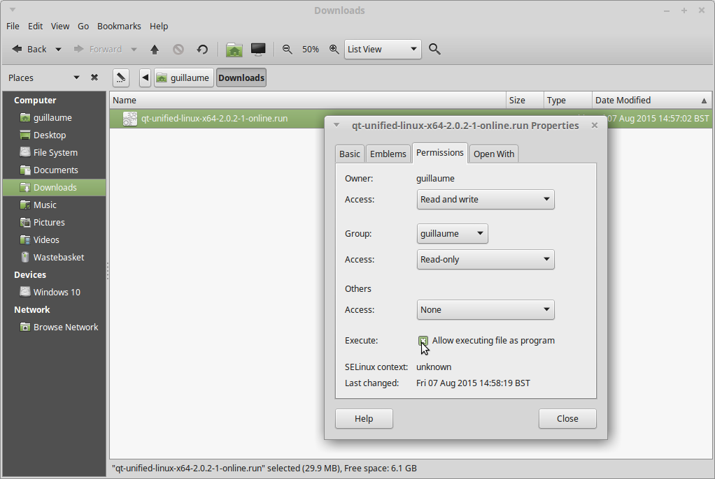The image size is (715, 479).
Task: Open the Back history dropdown arrow
Action: [58, 49]
